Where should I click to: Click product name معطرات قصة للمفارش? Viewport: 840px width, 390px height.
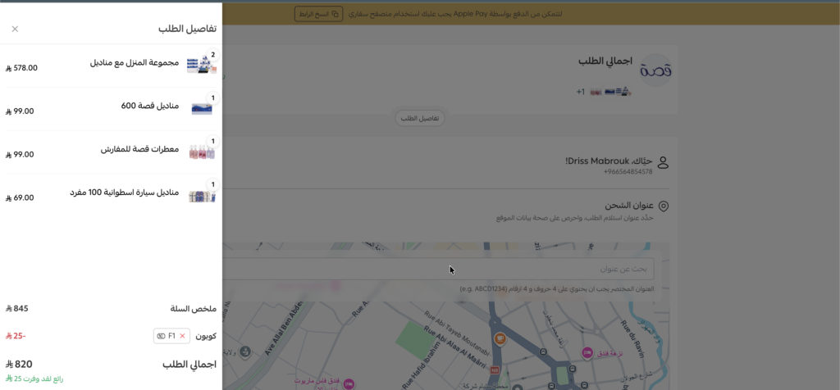[x=139, y=149]
